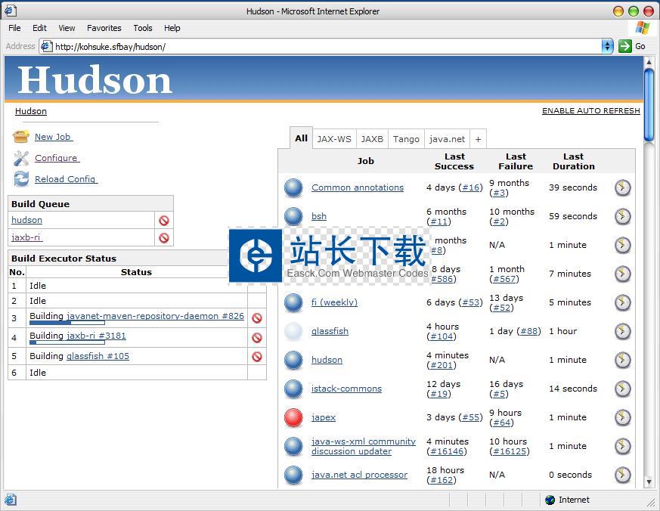Switch to the JAX-WS tab
This screenshot has width=660, height=511.
coord(333,139)
